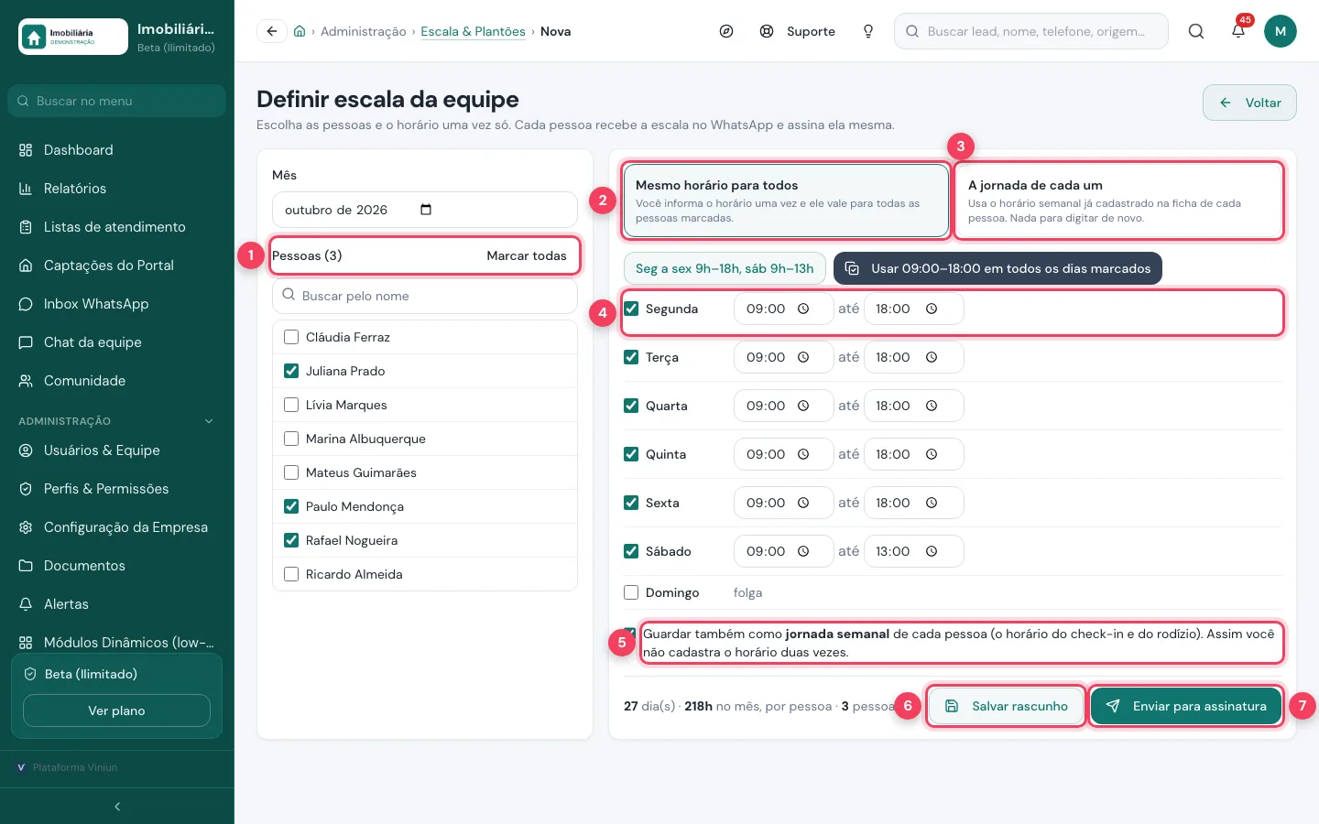1319x824 pixels.
Task: Click clock icon in Sábado end time
Action: 932,551
